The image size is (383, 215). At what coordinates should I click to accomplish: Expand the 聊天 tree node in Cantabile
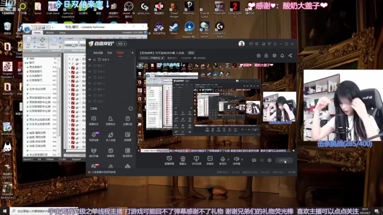coord(26,63)
